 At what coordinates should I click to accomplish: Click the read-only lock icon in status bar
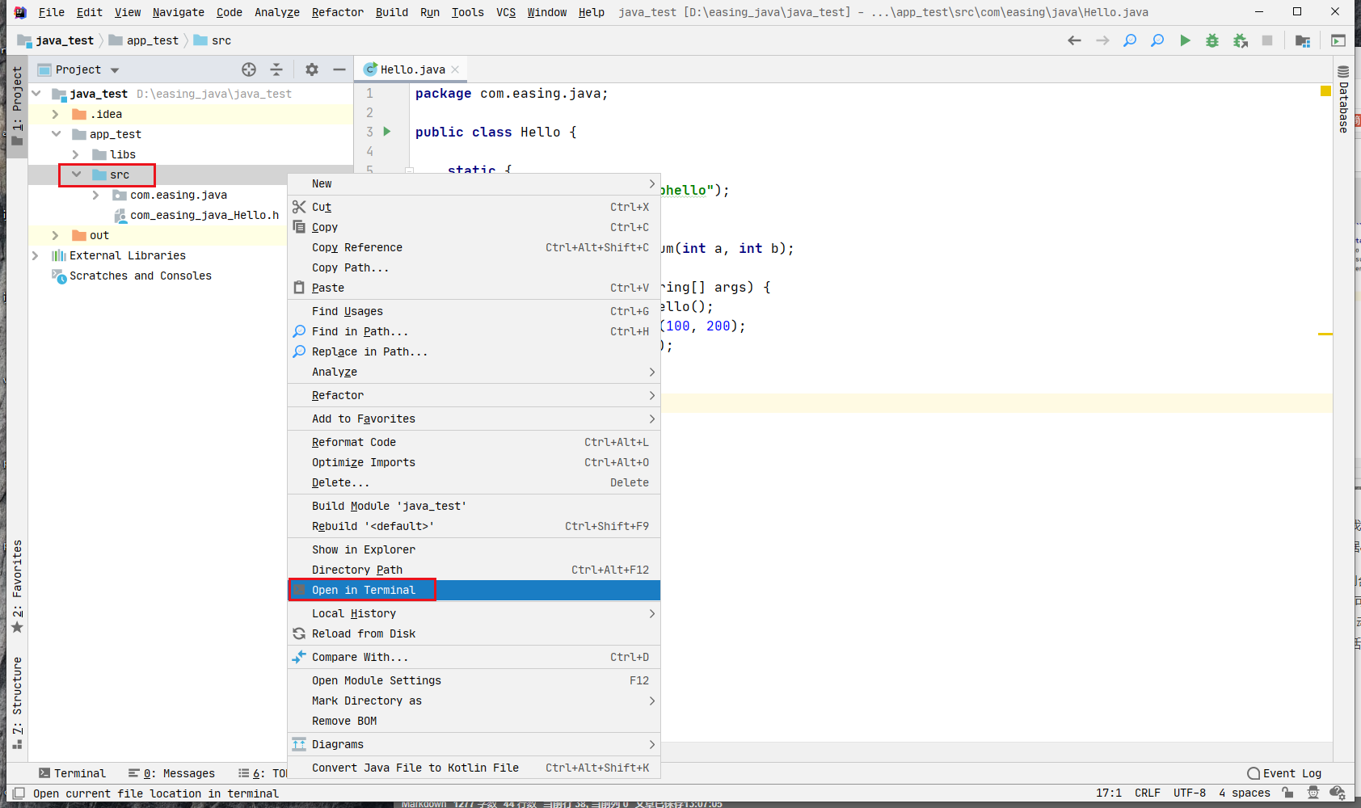pos(1287,793)
